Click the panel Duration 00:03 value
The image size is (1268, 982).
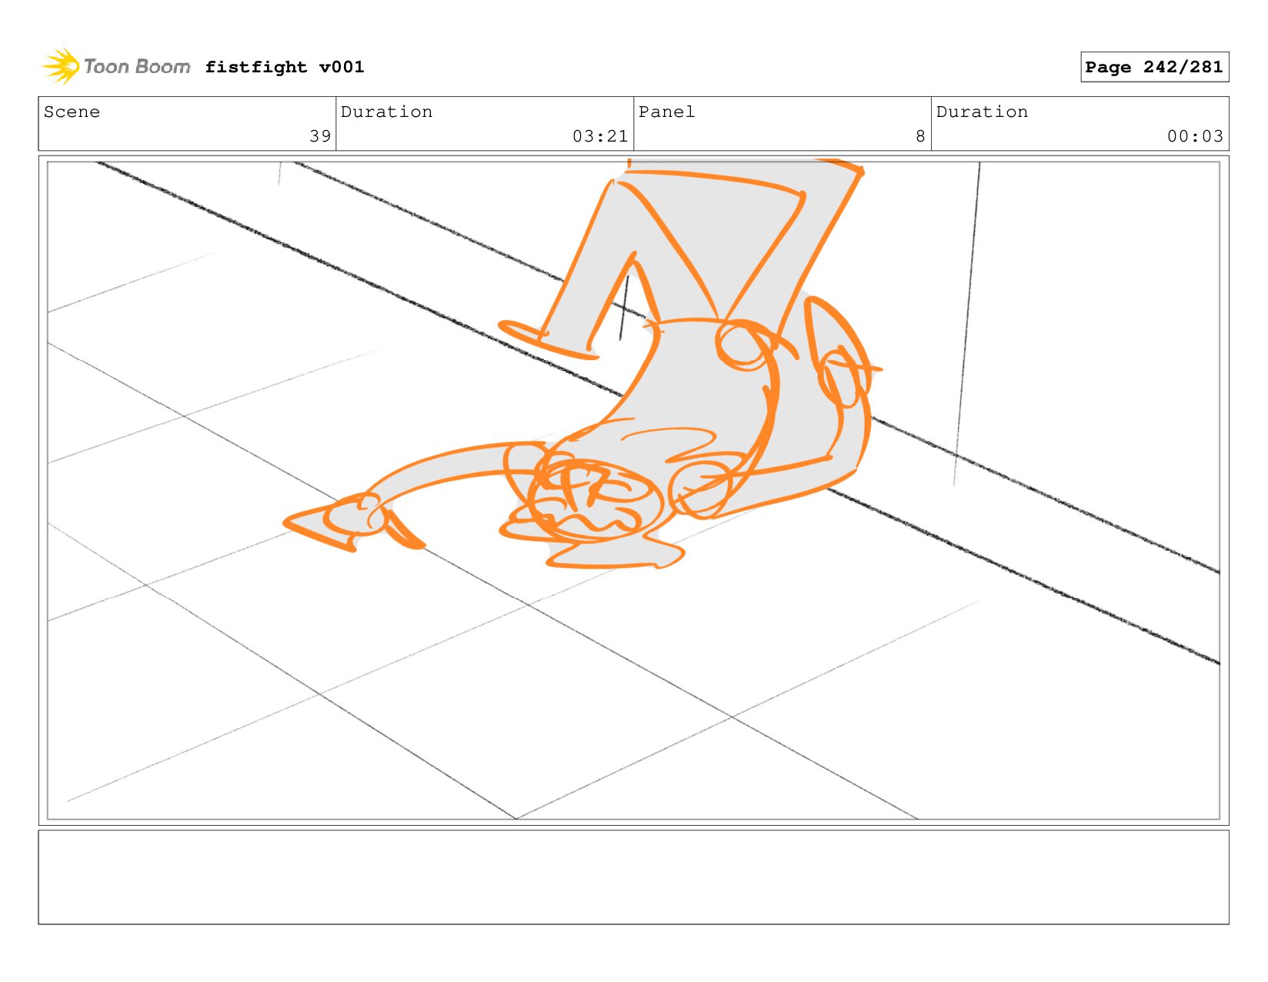1195,136
